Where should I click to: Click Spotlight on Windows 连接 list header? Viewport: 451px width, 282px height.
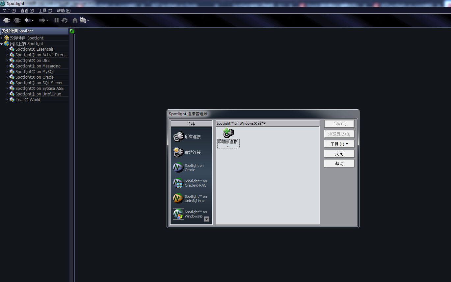coord(268,123)
